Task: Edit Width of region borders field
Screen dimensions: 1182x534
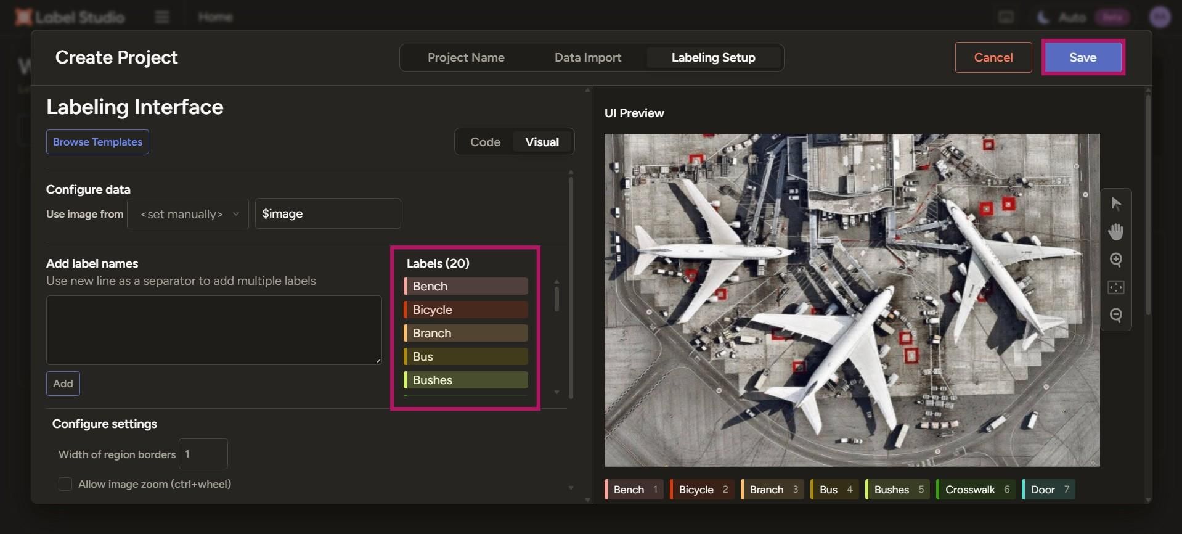Action: click(x=203, y=454)
